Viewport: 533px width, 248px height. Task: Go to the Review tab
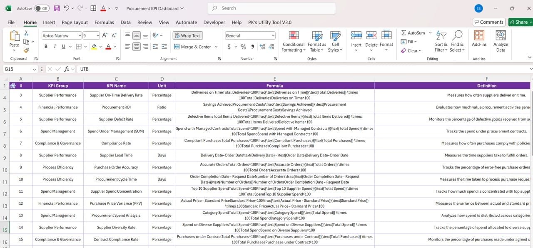pyautogui.click(x=144, y=22)
